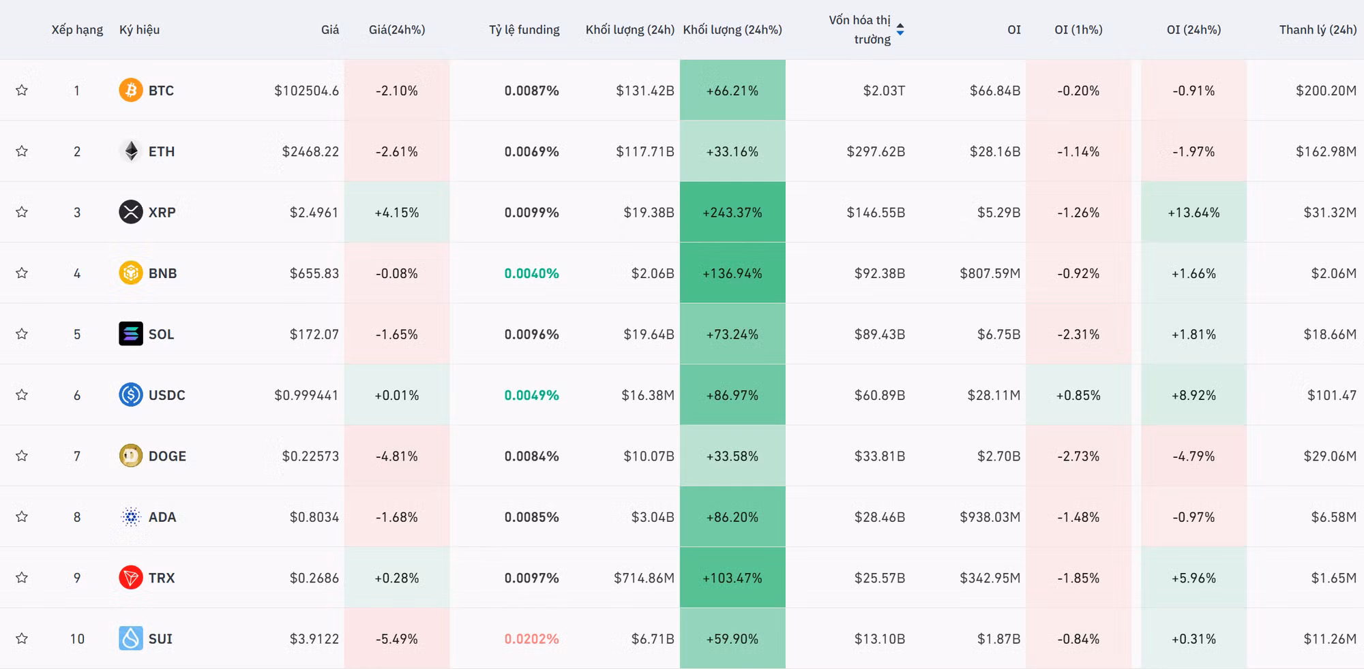Click the BNB coin logo

(131, 273)
